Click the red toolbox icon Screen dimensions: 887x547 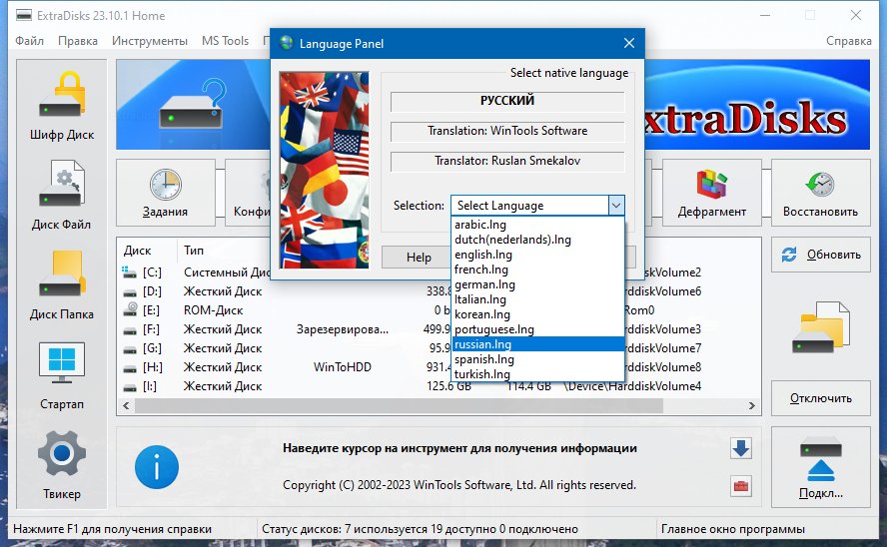click(740, 486)
